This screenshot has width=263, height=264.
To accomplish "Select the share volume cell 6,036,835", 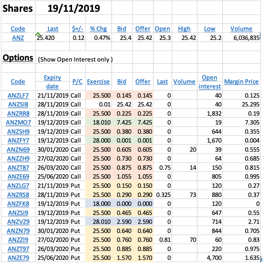I will tap(246, 38).
